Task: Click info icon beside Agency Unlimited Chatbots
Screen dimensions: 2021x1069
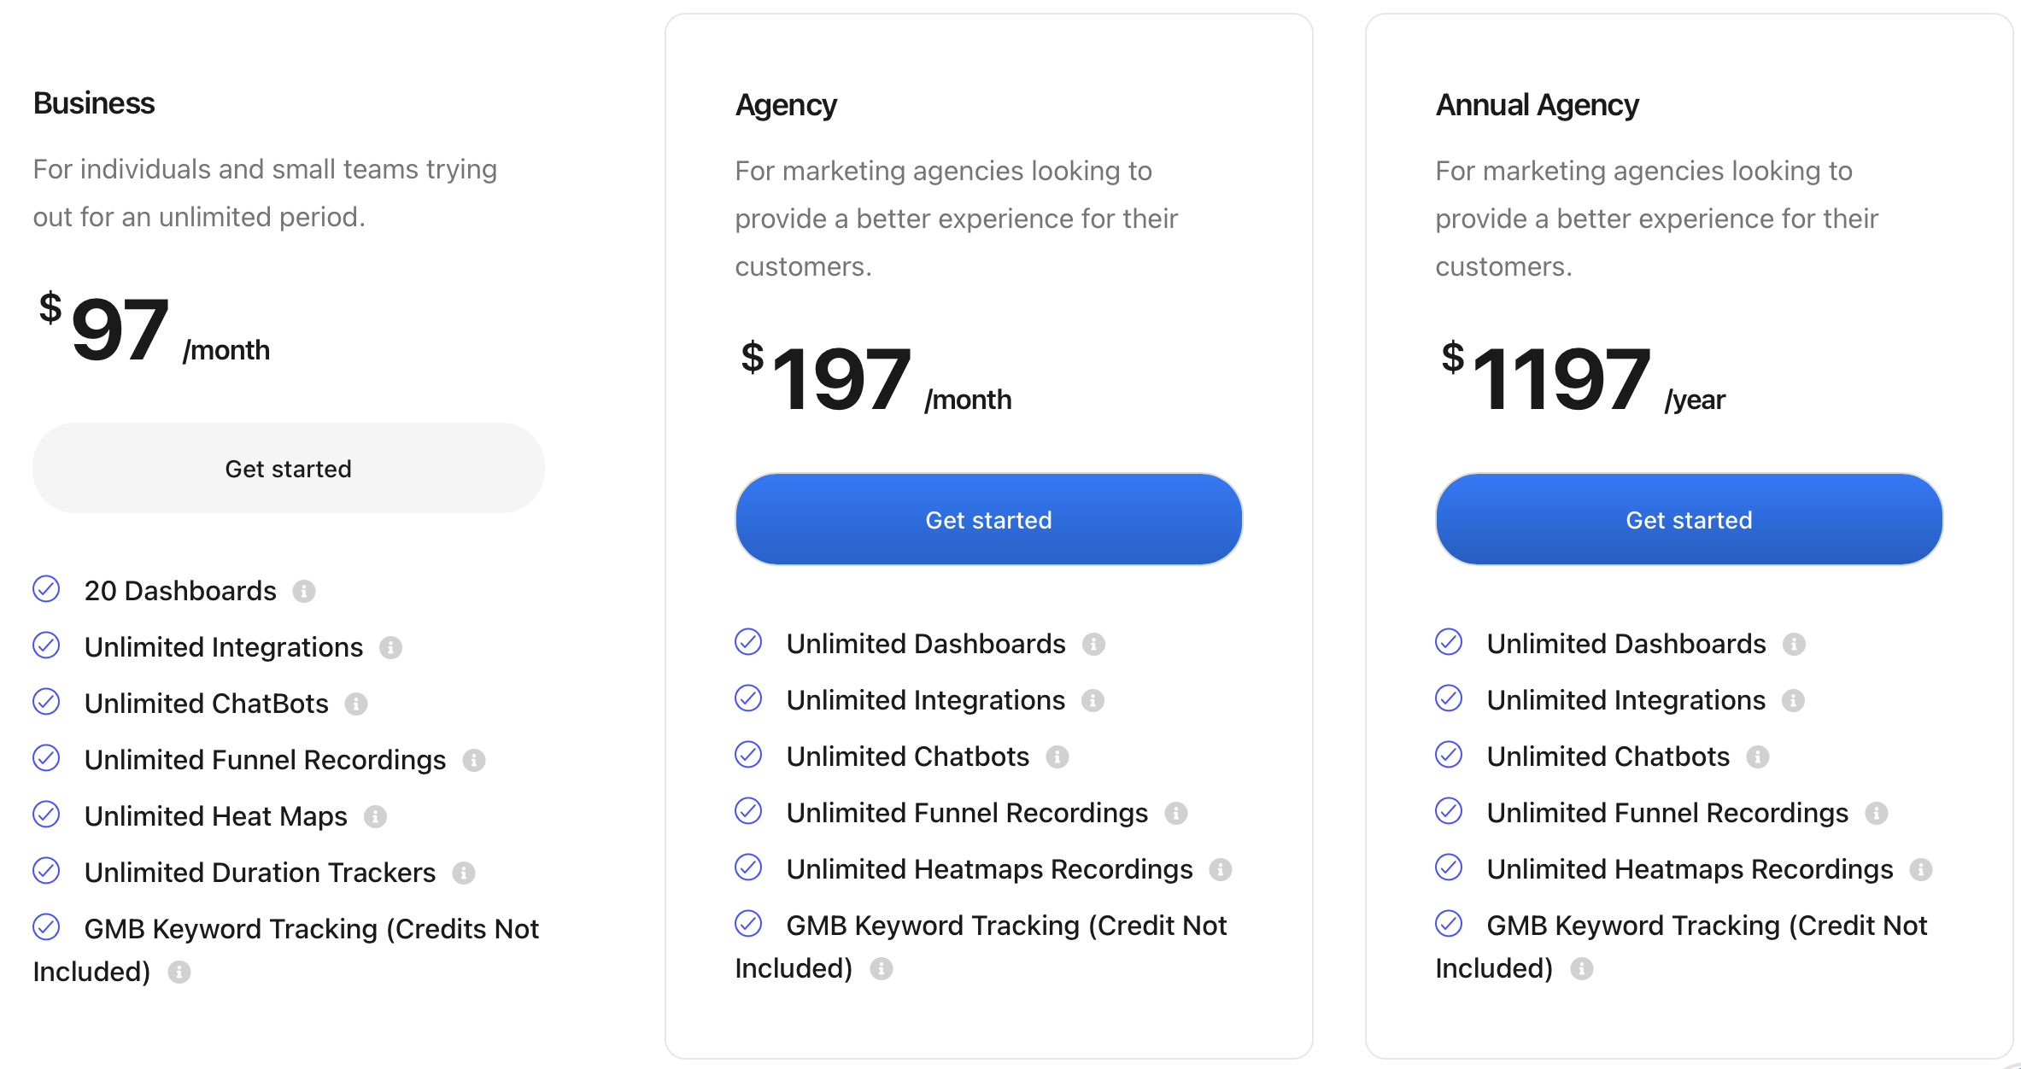Action: click(1057, 756)
